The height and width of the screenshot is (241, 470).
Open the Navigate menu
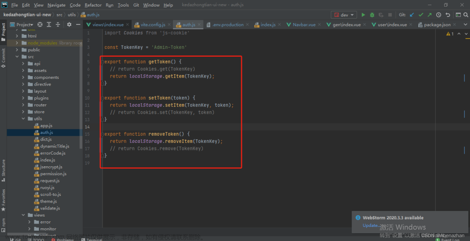click(x=56, y=5)
